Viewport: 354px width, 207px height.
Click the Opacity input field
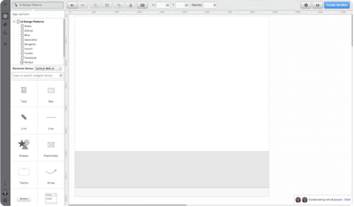pos(210,5)
